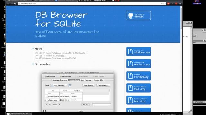Download the 64-bit Windows .exe

[139, 64]
